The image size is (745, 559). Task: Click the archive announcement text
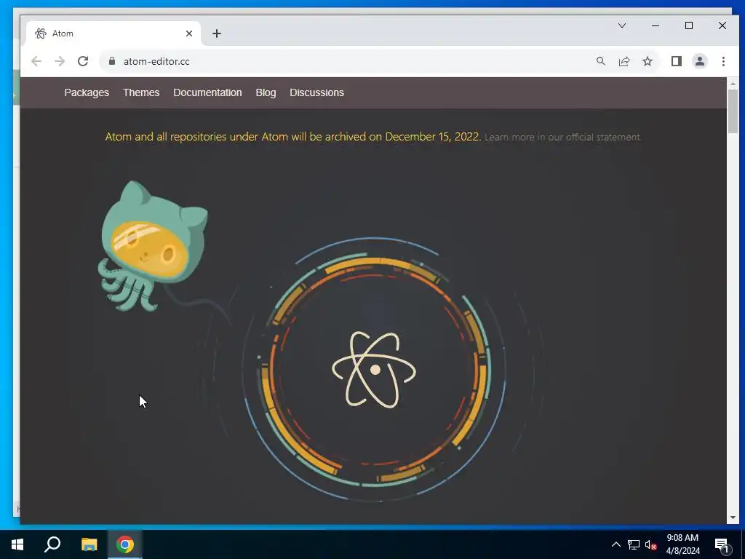(293, 137)
